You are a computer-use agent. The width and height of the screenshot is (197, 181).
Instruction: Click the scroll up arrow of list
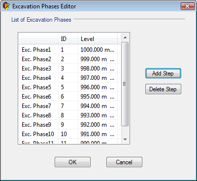coord(125,37)
